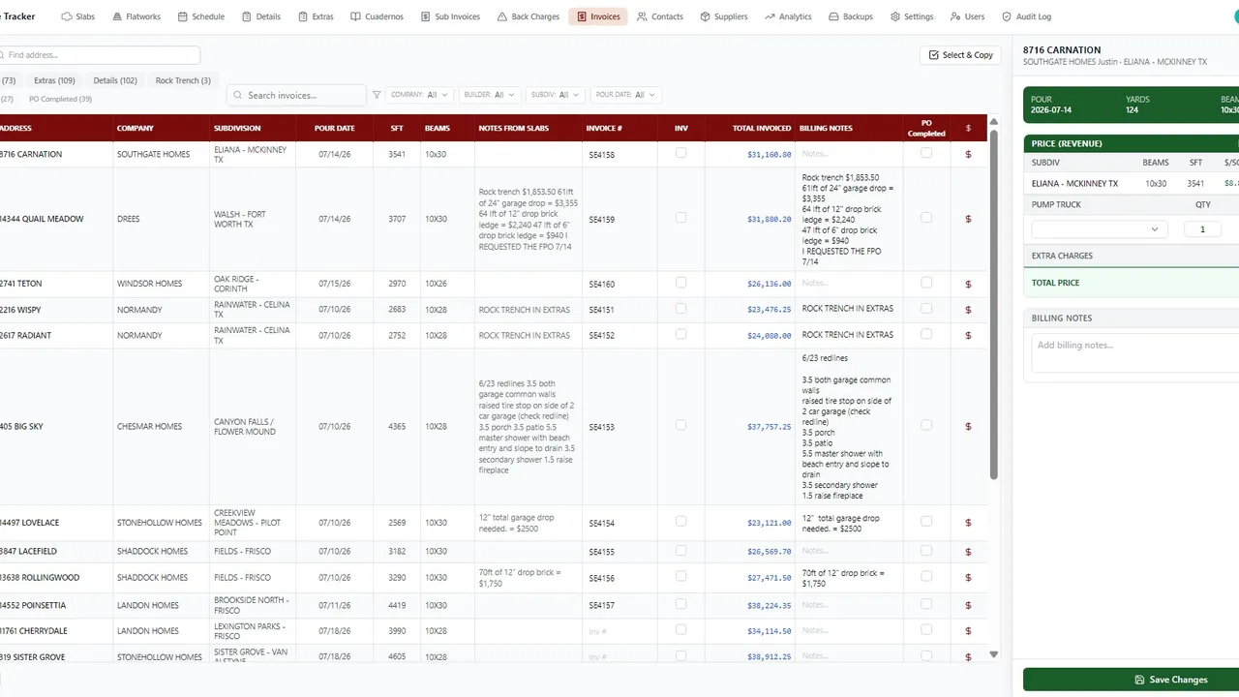Viewport: 1239px width, 697px height.
Task: Check PO Completed for Rollingwood row
Action: [x=926, y=576]
